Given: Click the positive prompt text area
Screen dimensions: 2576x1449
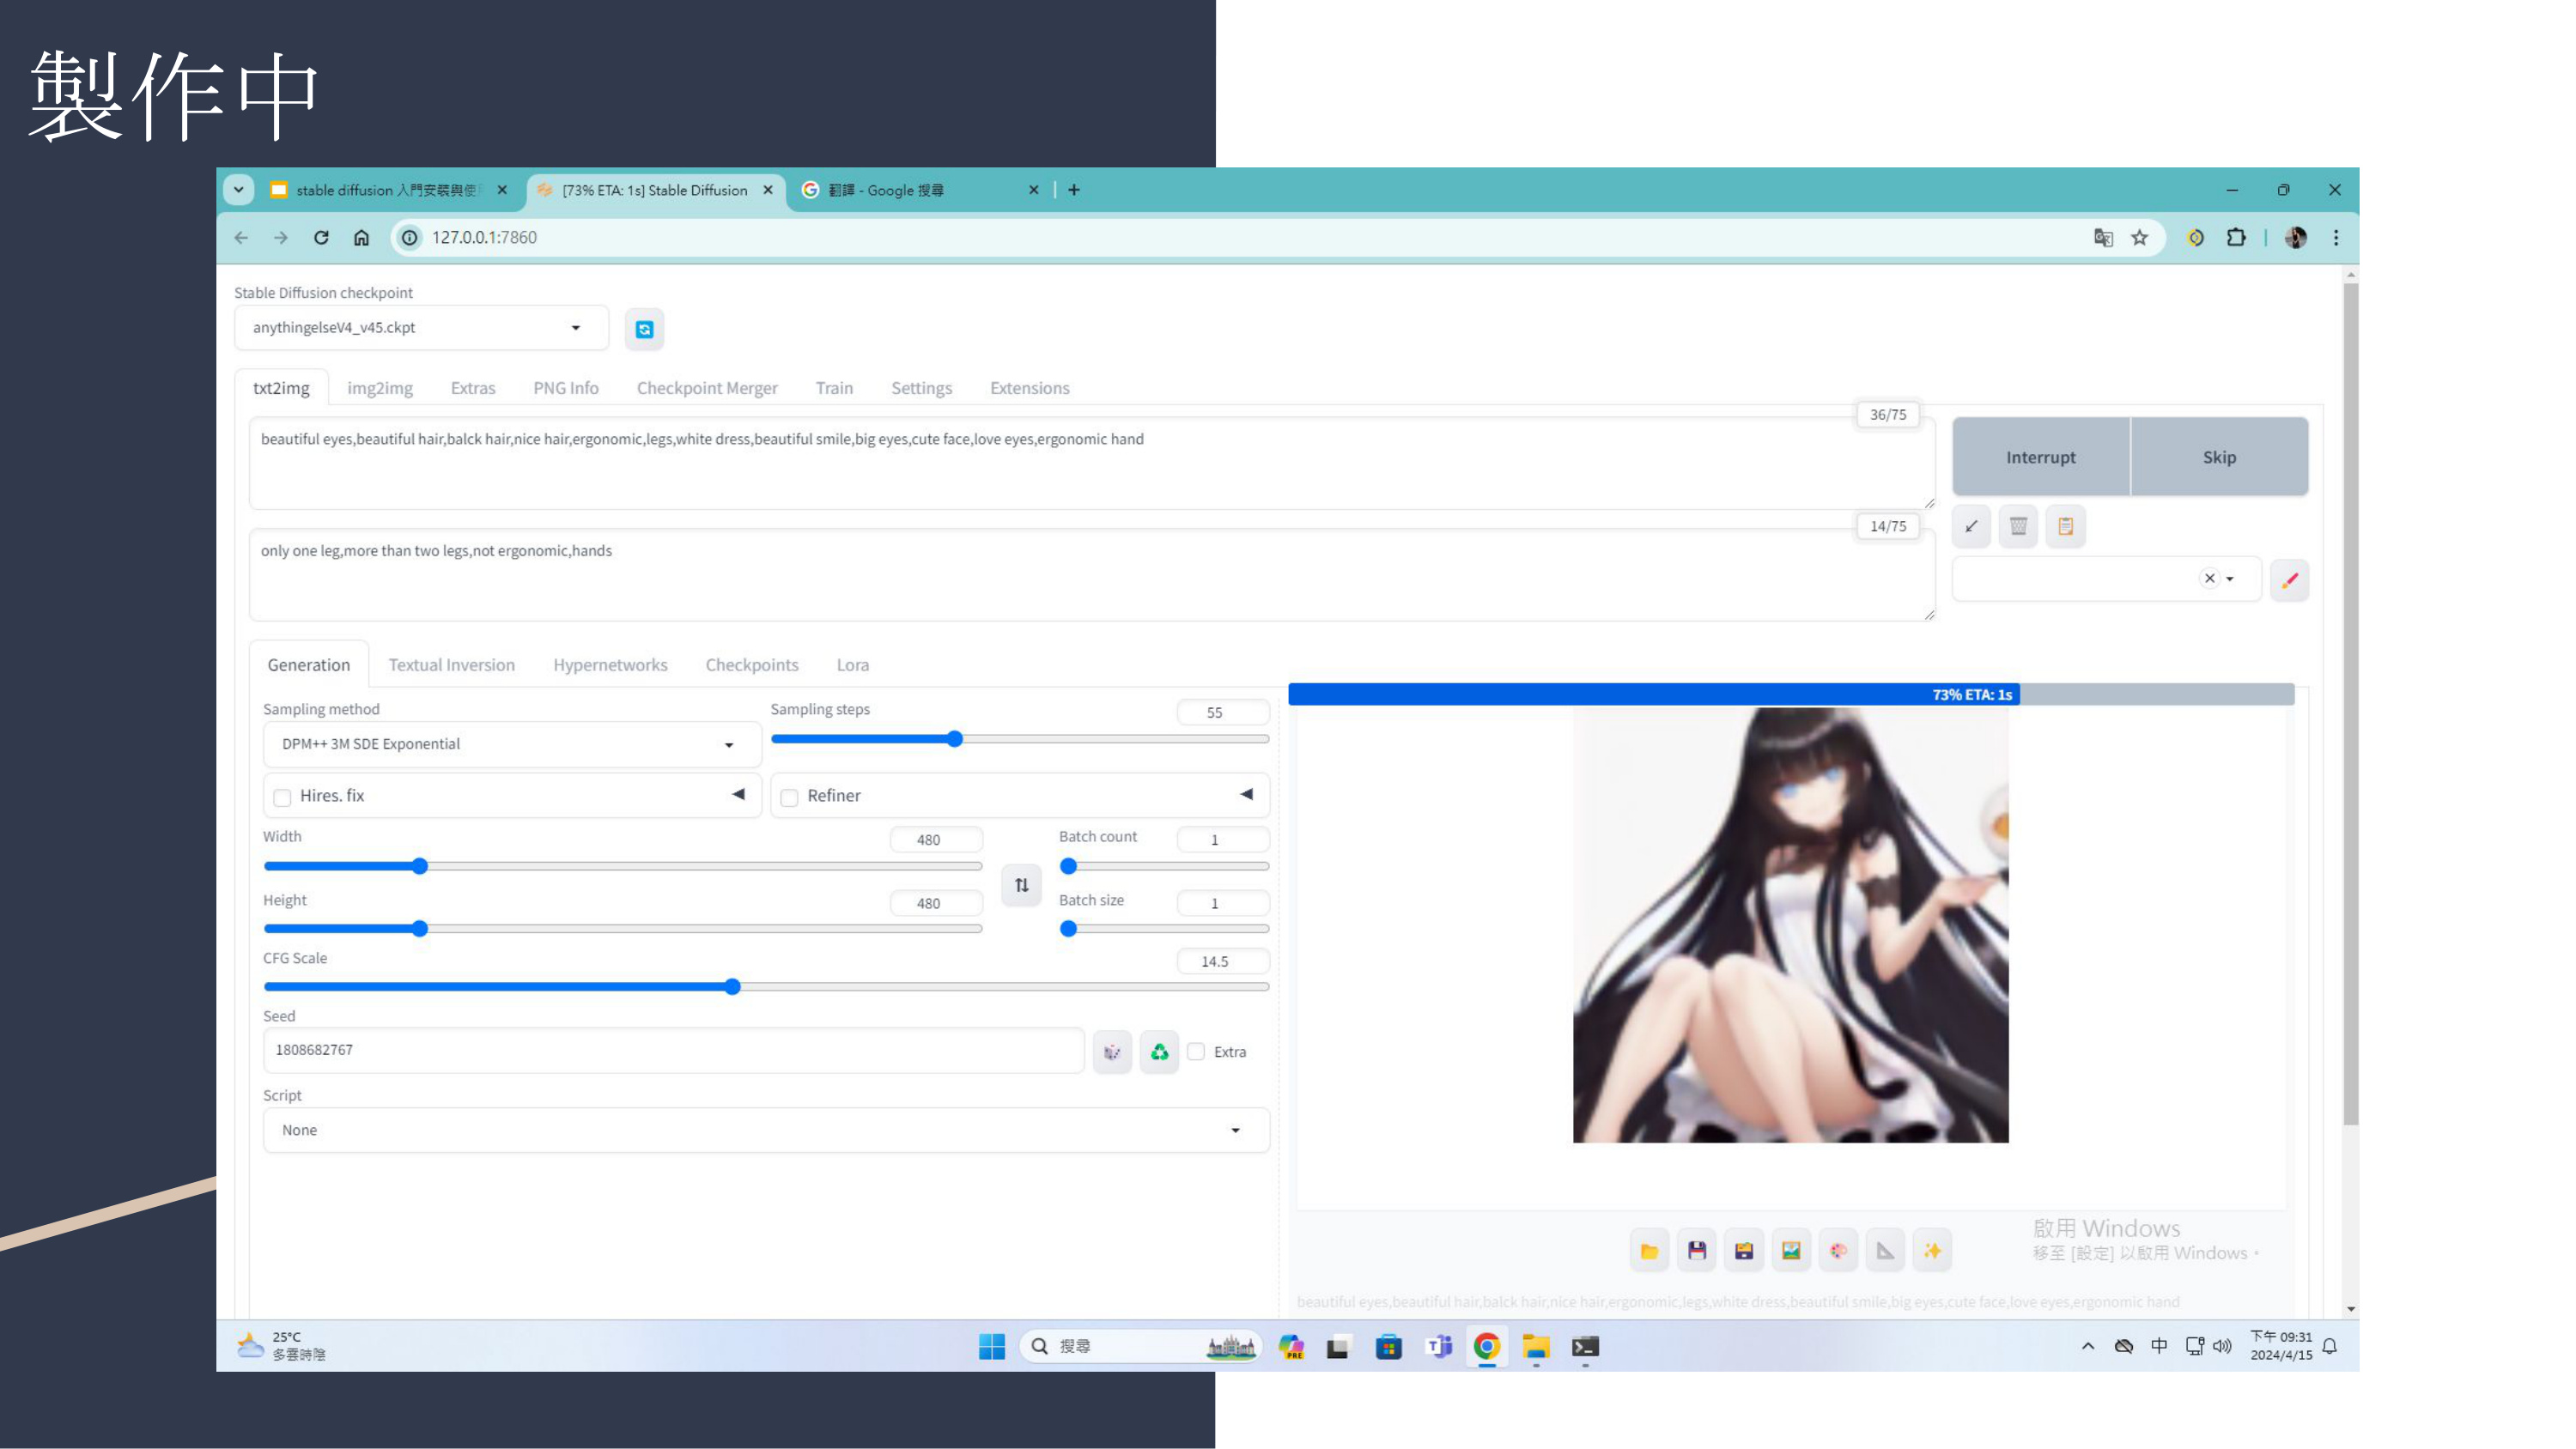Looking at the screenshot, I should (1091, 463).
